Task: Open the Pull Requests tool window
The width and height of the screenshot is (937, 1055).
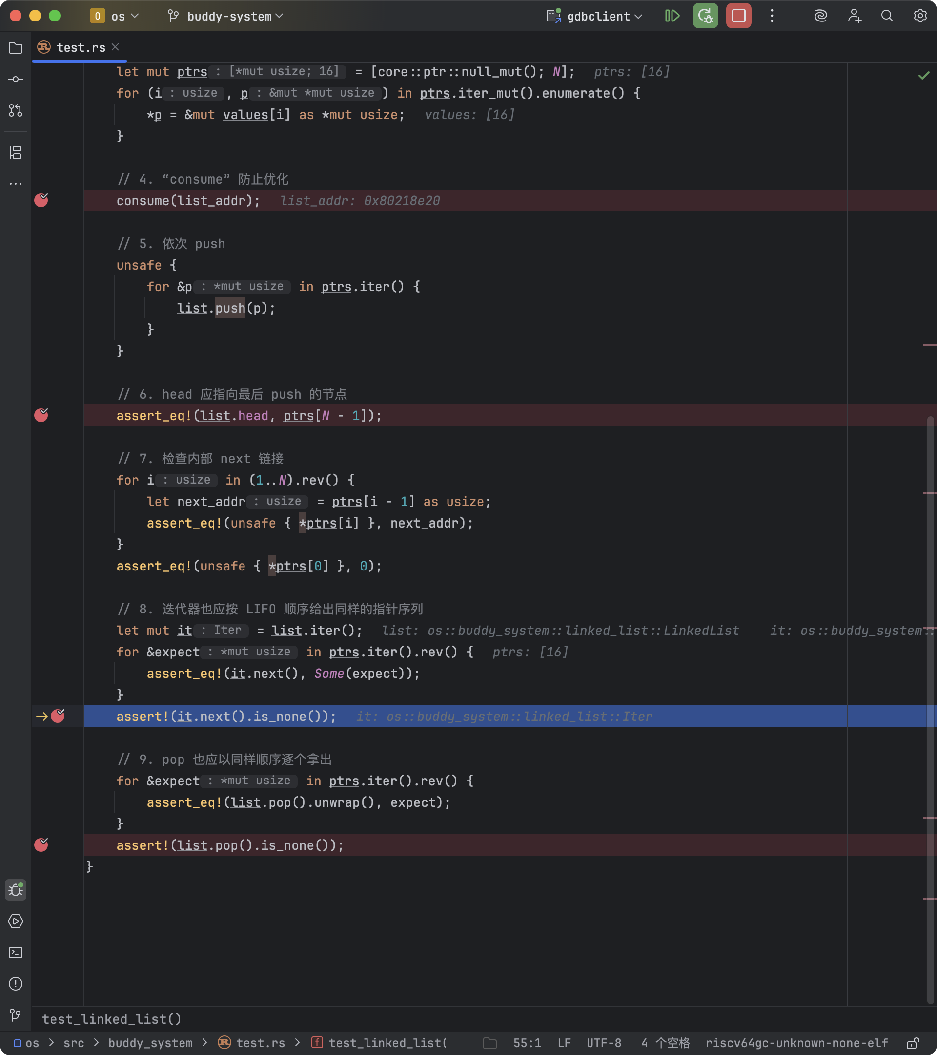Action: 16,110
